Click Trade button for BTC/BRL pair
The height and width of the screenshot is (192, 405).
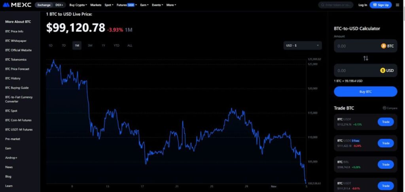pos(386,165)
